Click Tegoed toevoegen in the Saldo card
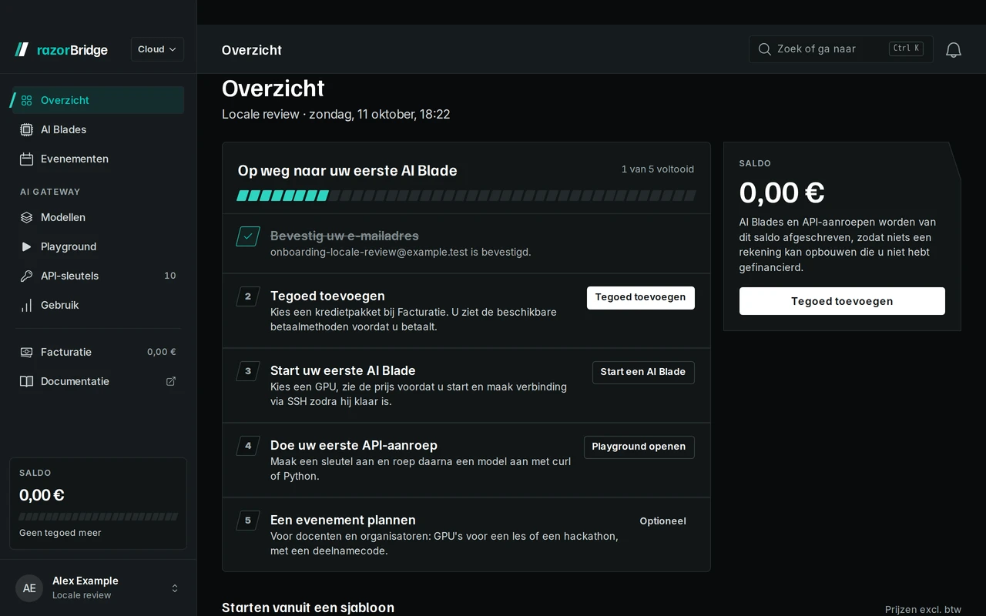The height and width of the screenshot is (616, 986). pyautogui.click(x=842, y=301)
